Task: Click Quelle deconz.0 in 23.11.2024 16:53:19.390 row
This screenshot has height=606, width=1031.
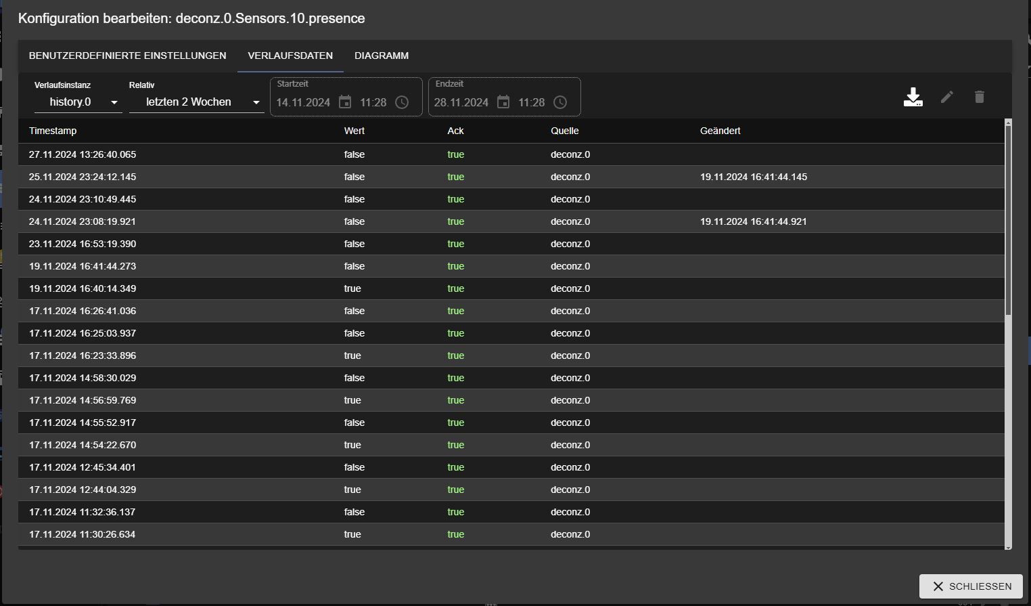Action: pos(570,244)
